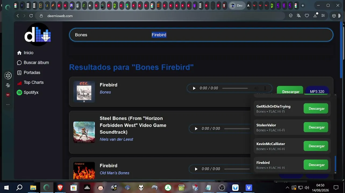Open the Bones artist link under Firebird

[105, 92]
